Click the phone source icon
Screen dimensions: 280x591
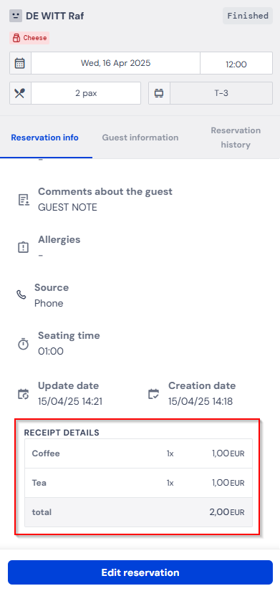pos(21,295)
